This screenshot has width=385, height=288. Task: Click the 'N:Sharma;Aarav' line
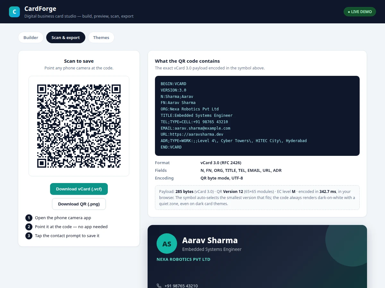[177, 96]
